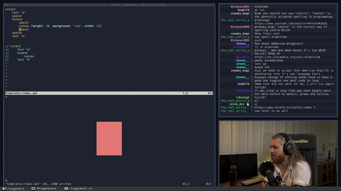Viewport: 341px width, 191px height.
Task: Click the commented 'expand' line
Action: [x=22, y=53]
